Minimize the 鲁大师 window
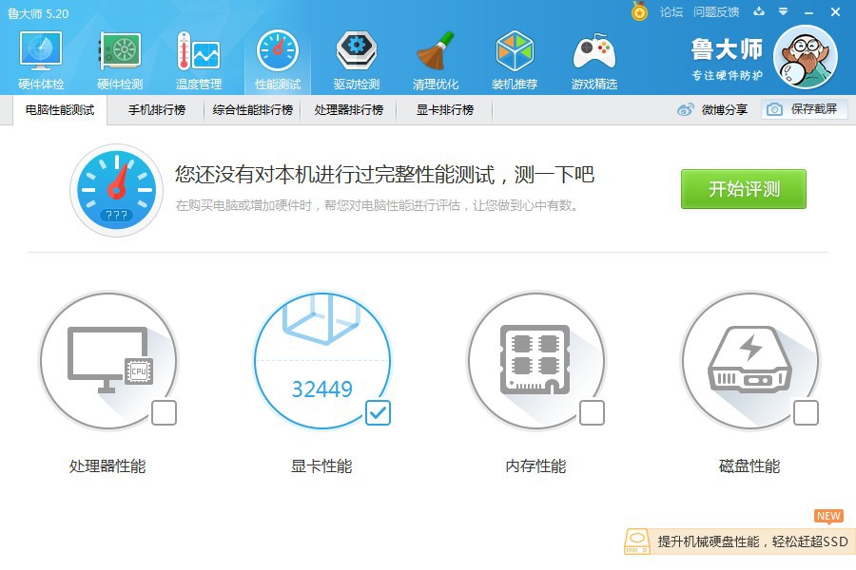 809,12
